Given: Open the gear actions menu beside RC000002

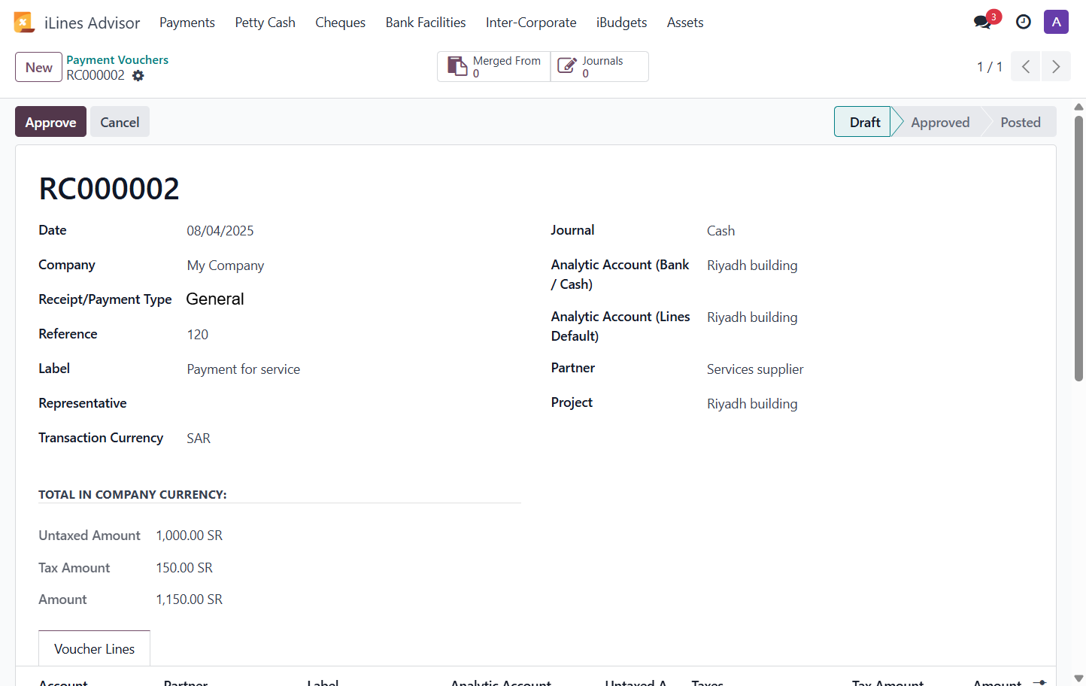Looking at the screenshot, I should pyautogui.click(x=138, y=75).
